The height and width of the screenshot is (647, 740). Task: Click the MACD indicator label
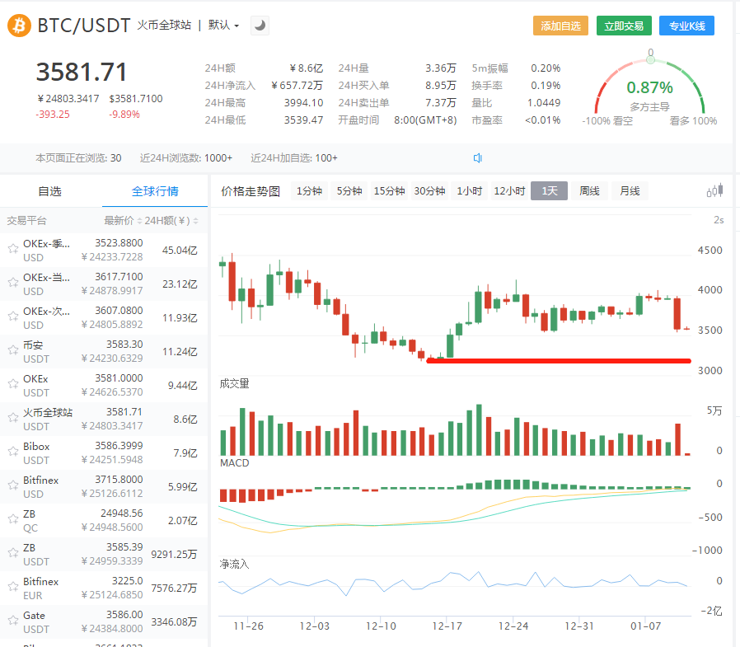point(235,463)
